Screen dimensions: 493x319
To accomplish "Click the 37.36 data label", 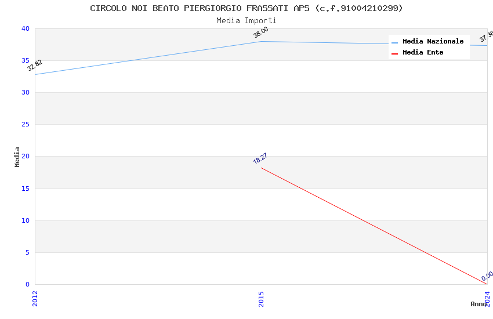I will click(486, 36).
